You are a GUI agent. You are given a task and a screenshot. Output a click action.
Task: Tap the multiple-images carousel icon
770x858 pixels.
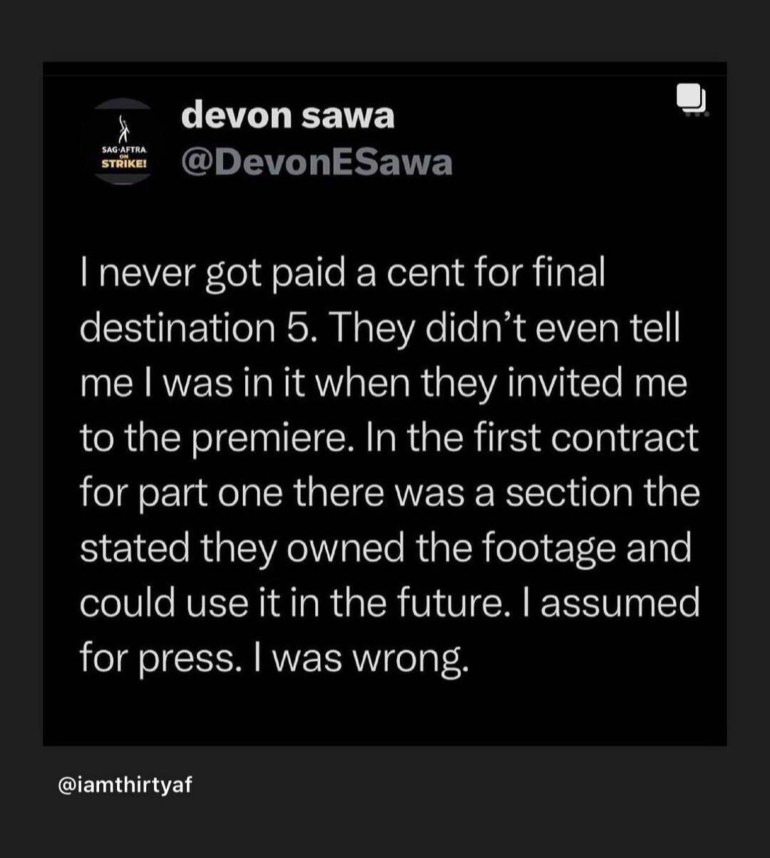pyautogui.click(x=692, y=99)
